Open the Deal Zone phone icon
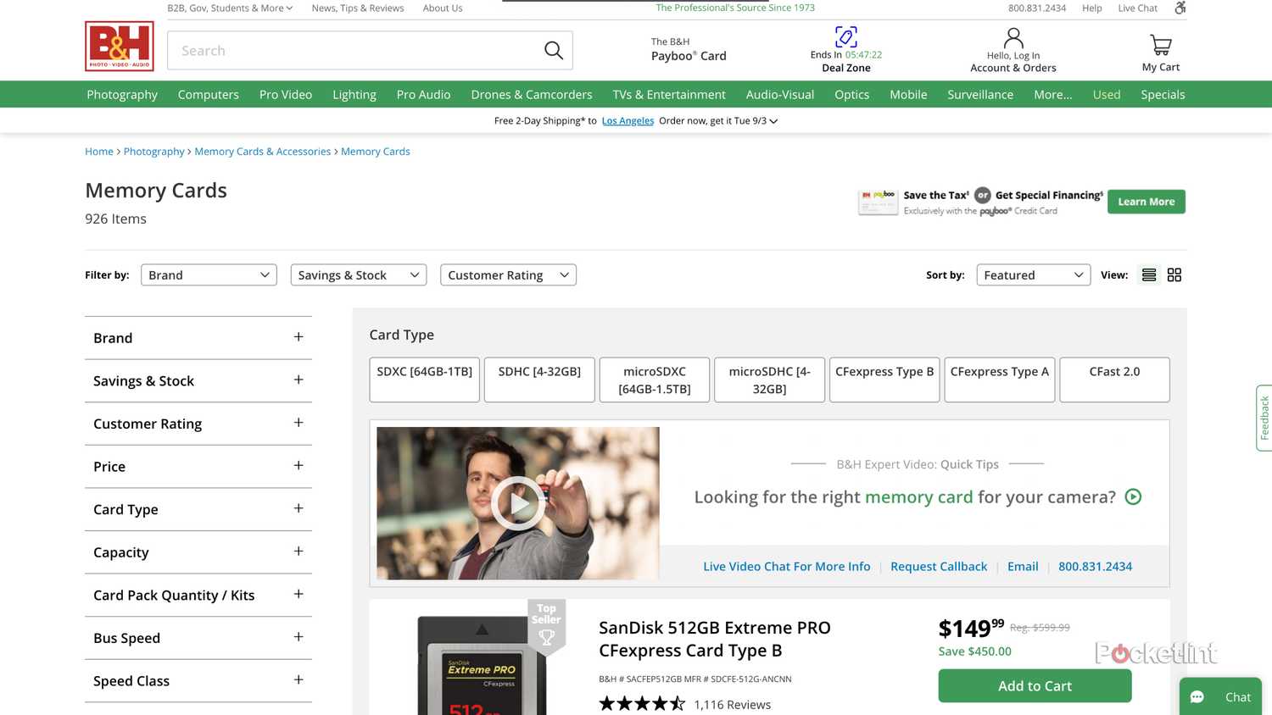1272x715 pixels. pos(845,36)
